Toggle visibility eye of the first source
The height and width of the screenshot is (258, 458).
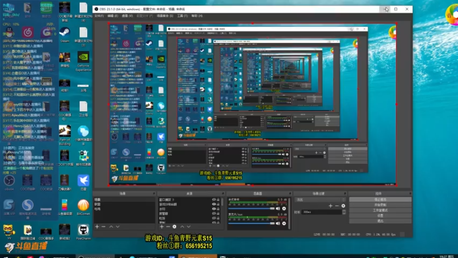coord(214,200)
